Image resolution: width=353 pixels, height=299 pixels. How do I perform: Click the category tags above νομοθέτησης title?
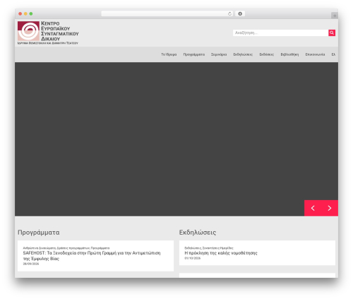(x=209, y=248)
